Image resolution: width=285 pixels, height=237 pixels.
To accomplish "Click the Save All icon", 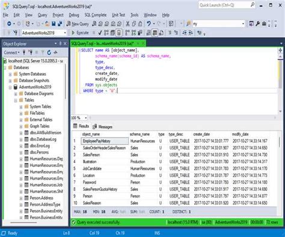I will pyautogui.click(x=60, y=24).
